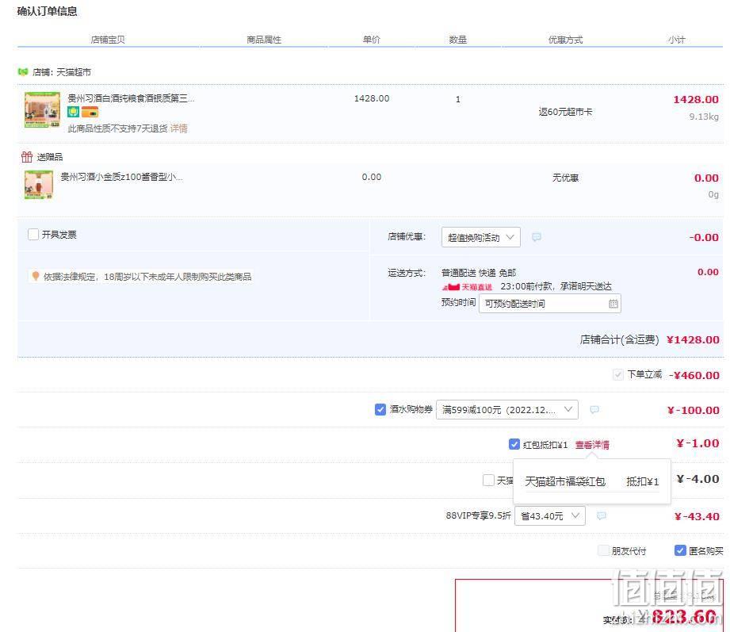This screenshot has height=632, width=730.
Task: Click the 优惠方式 column header
Action: pos(565,40)
